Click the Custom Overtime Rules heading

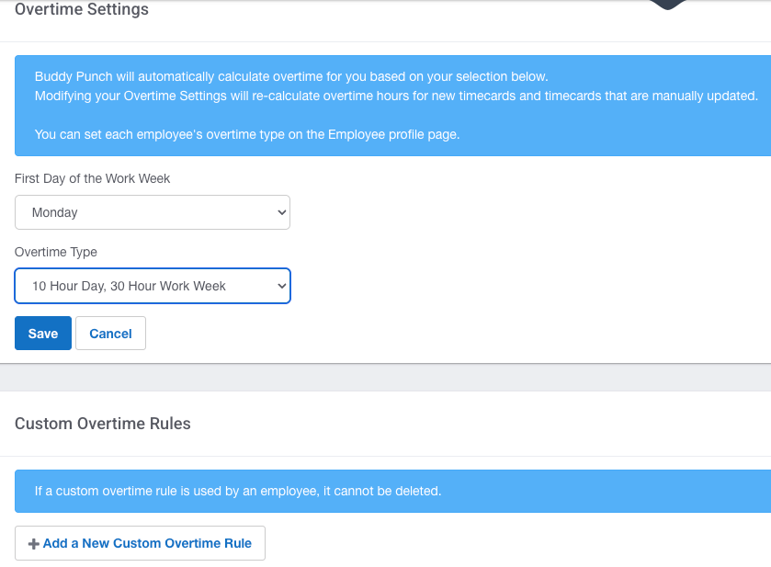click(x=103, y=424)
